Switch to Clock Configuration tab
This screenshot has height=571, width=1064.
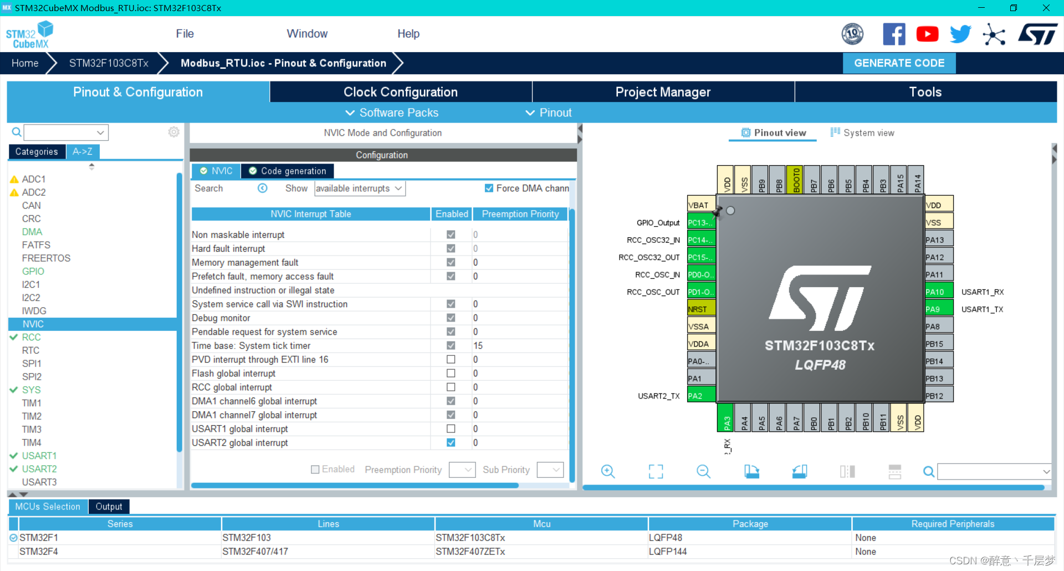401,92
